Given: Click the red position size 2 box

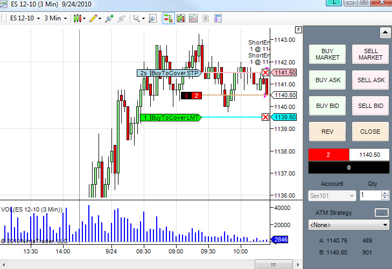Looking at the screenshot, I should 328,155.
